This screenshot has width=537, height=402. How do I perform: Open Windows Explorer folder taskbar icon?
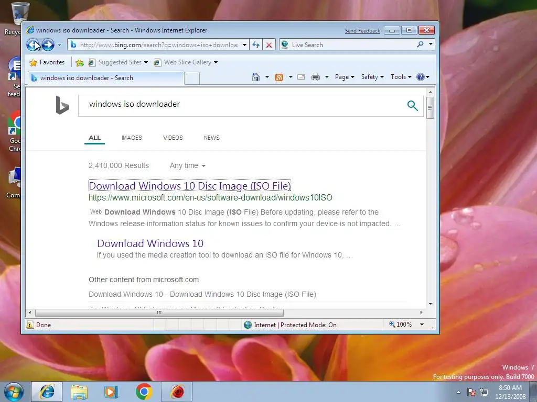pos(80,392)
